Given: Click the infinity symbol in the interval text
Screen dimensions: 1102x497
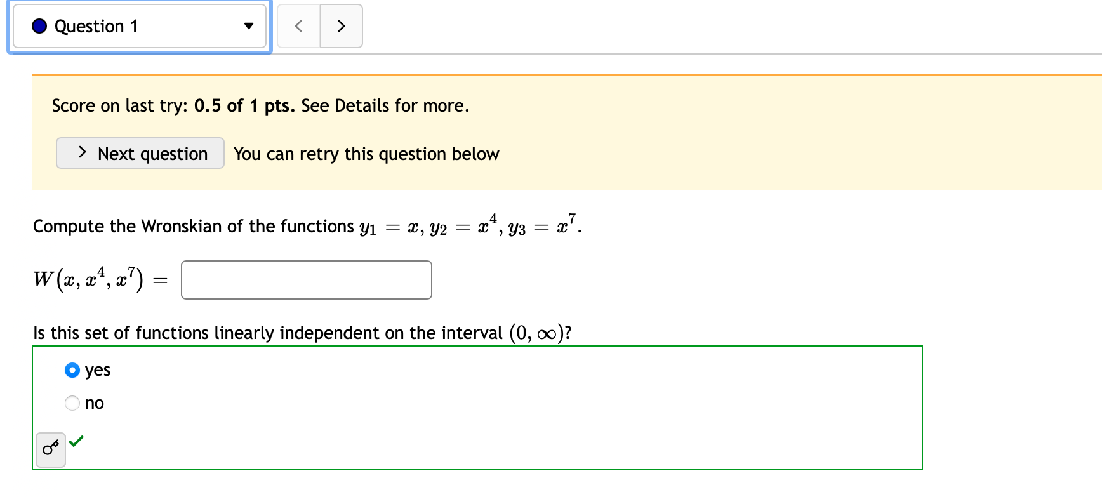Looking at the screenshot, I should pos(555,333).
